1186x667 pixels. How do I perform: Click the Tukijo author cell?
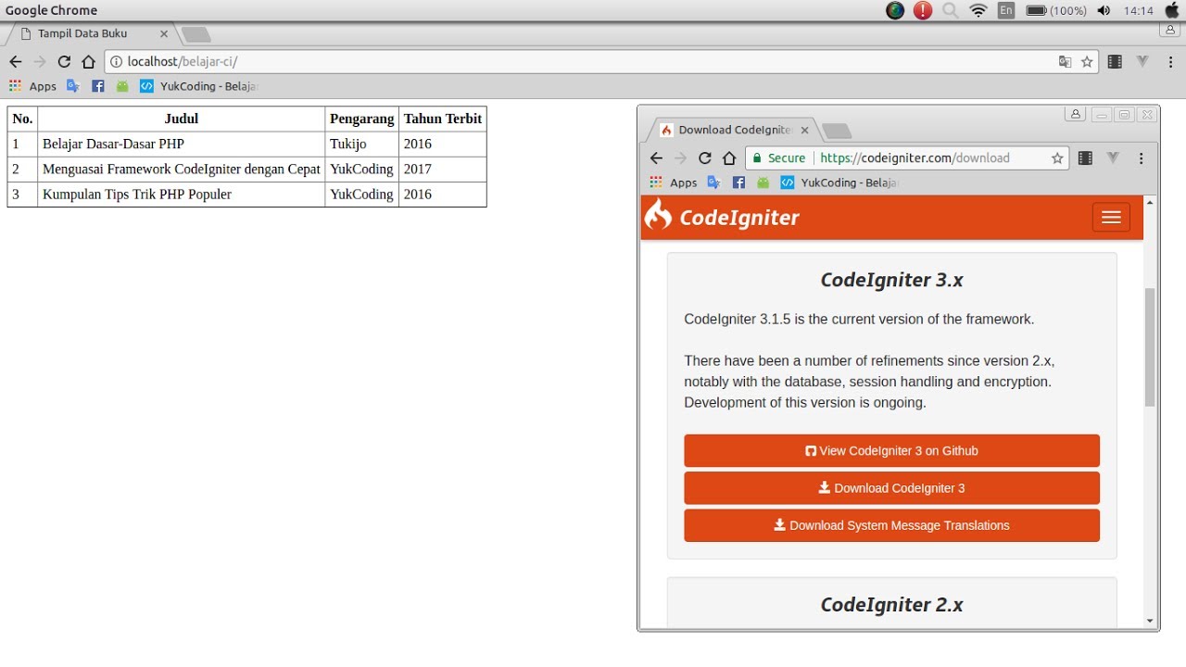(x=362, y=144)
